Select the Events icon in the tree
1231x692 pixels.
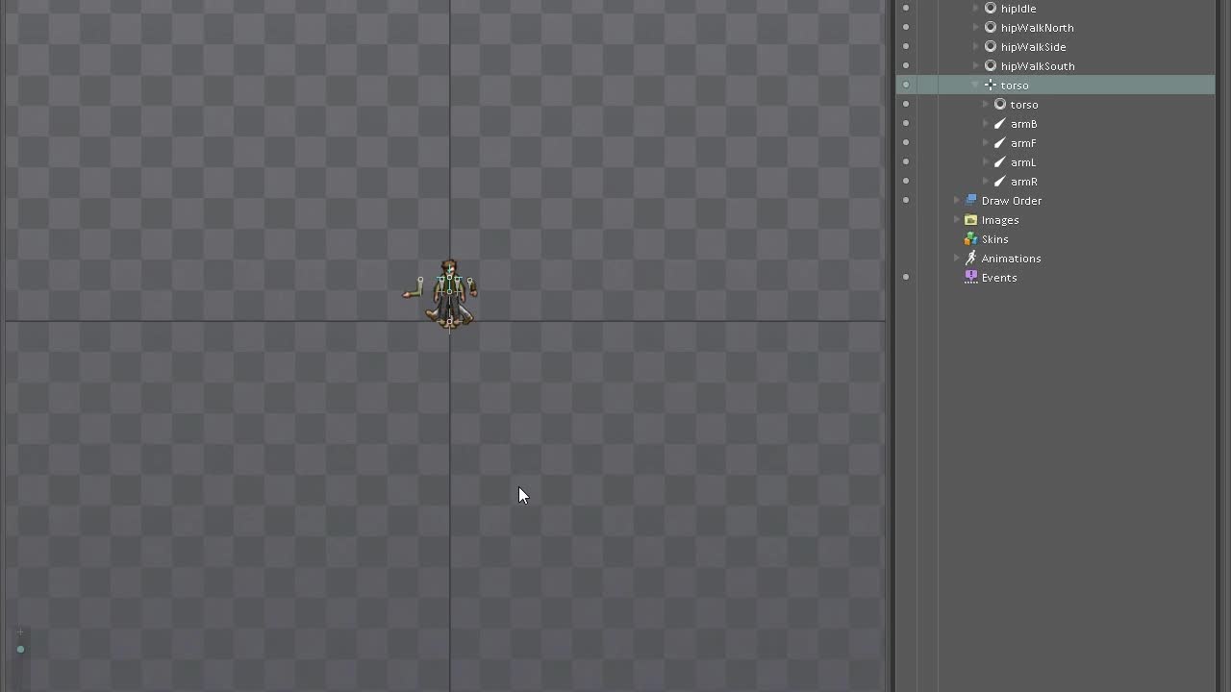point(971,278)
